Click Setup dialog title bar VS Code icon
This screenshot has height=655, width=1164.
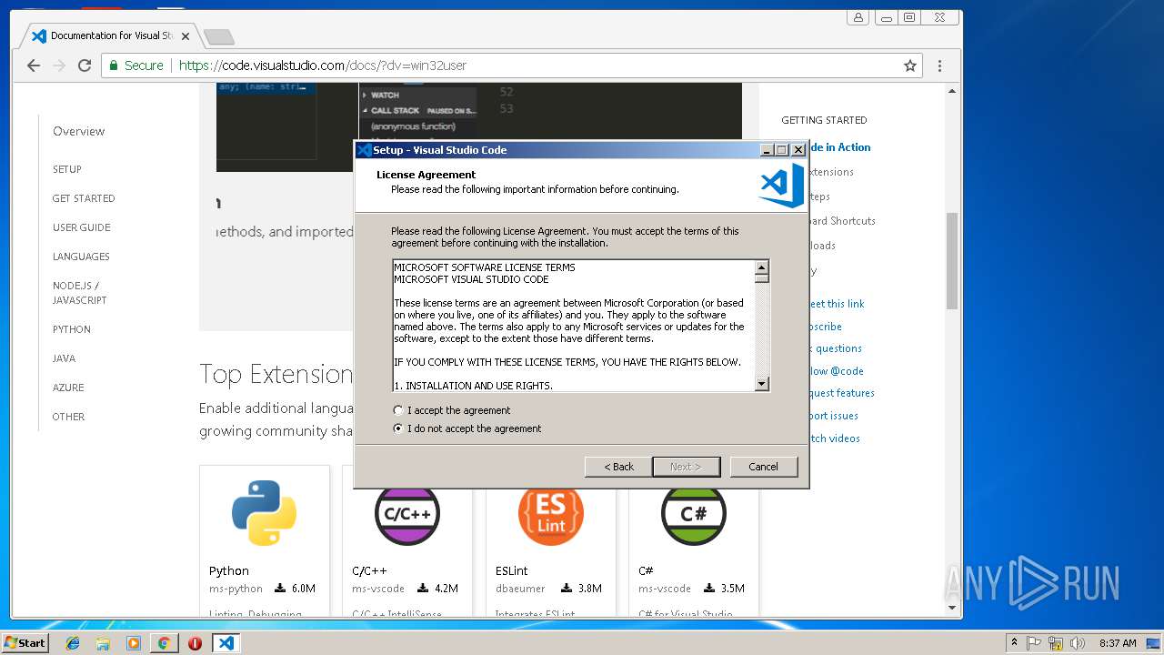(x=364, y=150)
